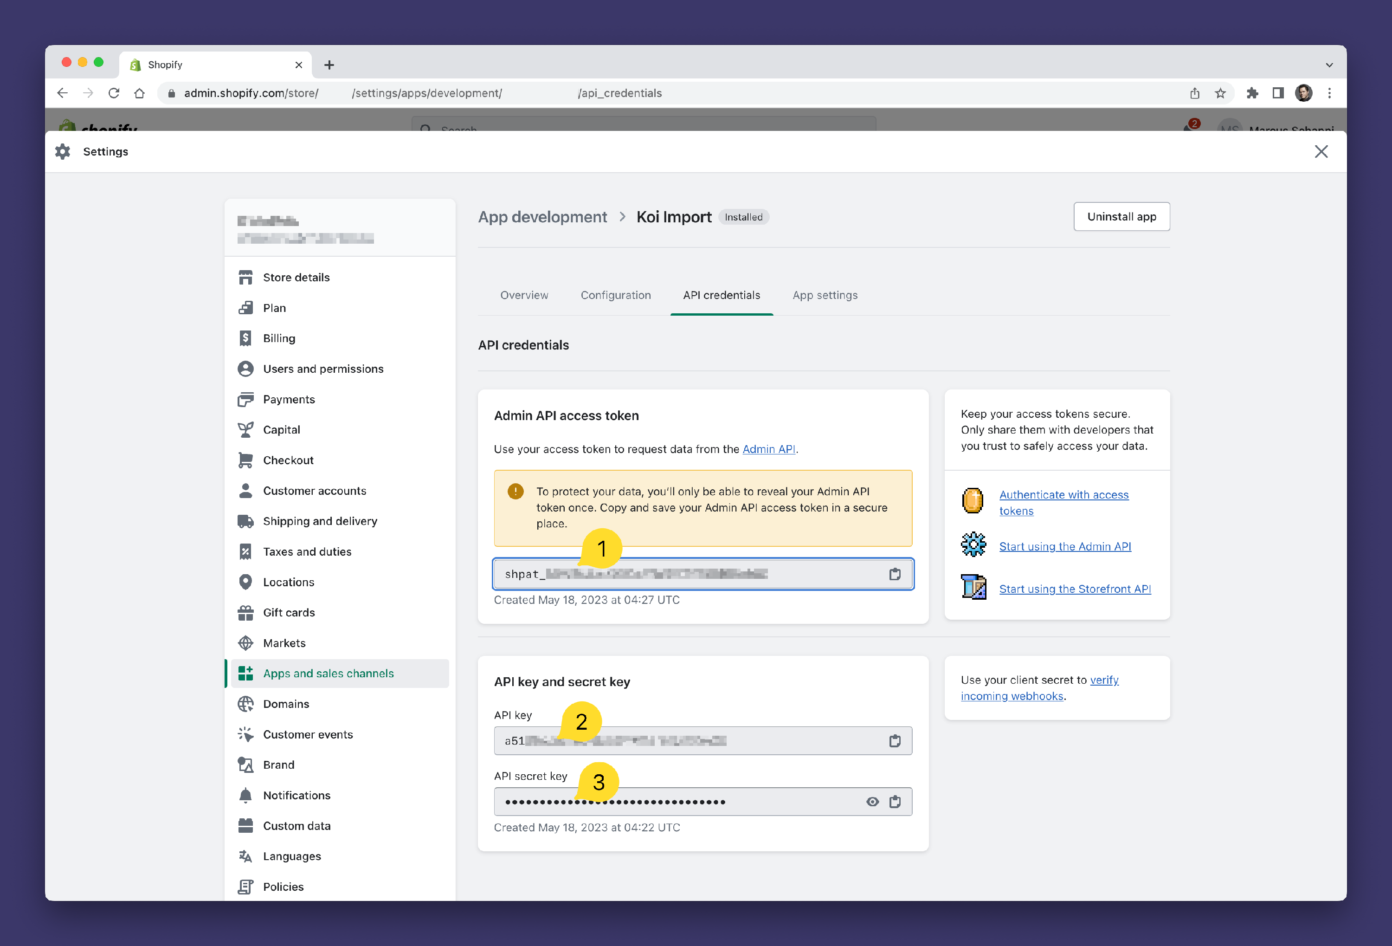This screenshot has width=1392, height=946.
Task: Click the share page icon in the address bar
Action: click(x=1194, y=93)
